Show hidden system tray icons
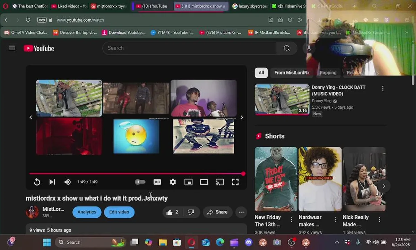 pos(337,242)
